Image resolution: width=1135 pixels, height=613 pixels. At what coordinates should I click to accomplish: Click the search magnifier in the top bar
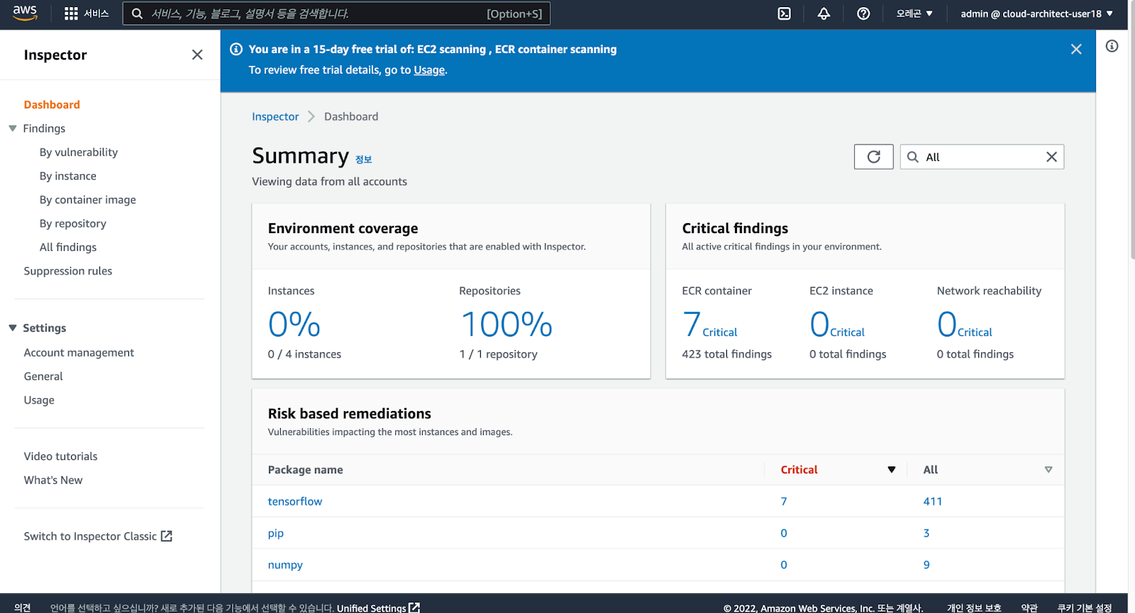(137, 13)
